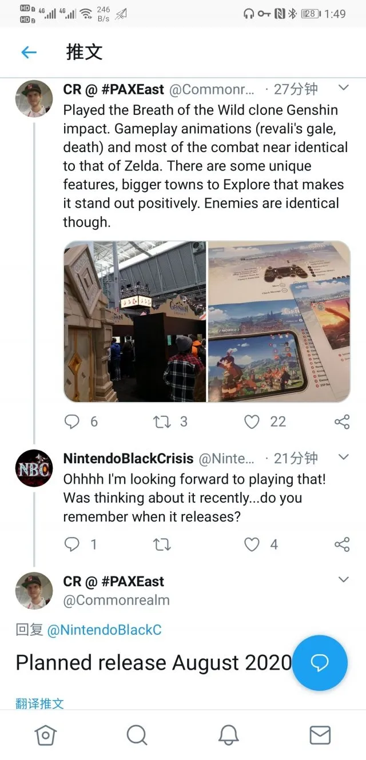Expand options chevron on CR's reply
The image size is (366, 760).
pos(344,580)
